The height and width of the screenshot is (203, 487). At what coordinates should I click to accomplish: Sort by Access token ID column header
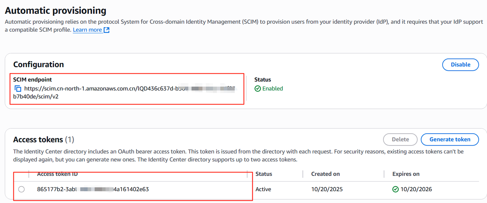point(57,174)
